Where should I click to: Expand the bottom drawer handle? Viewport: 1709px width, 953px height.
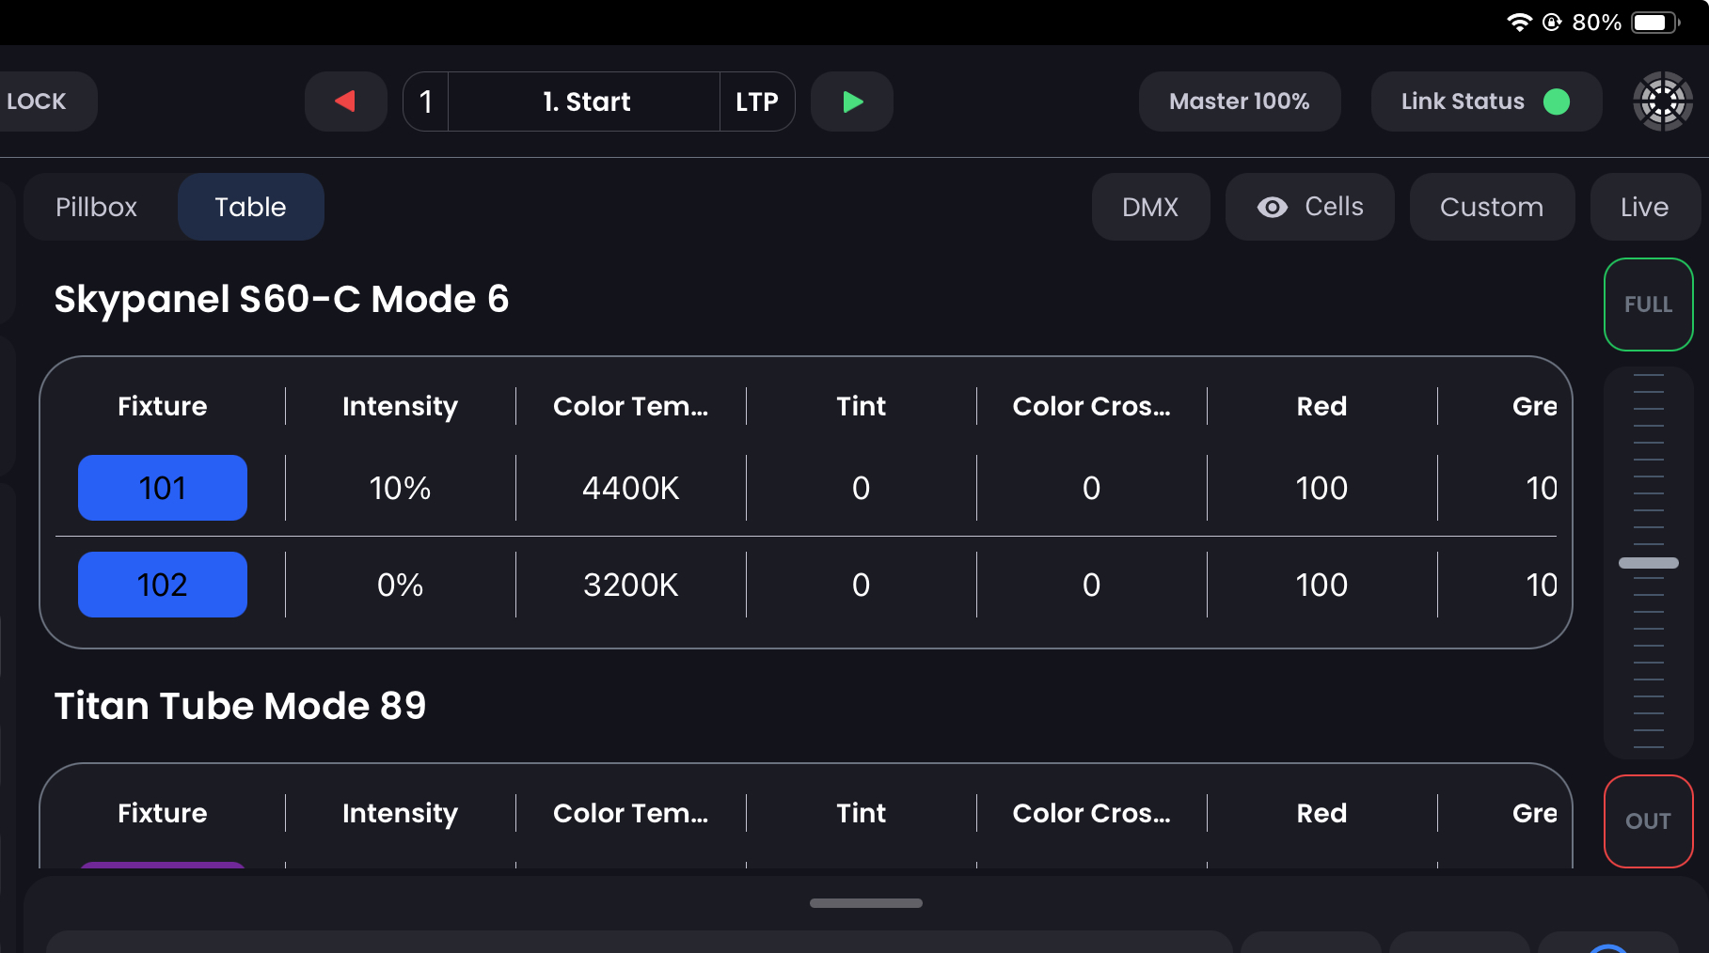click(x=865, y=903)
